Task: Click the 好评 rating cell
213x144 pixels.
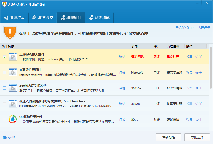Action: [x=157, y=119]
